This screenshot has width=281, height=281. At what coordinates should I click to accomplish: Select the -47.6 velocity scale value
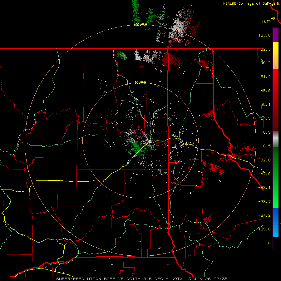point(264,174)
